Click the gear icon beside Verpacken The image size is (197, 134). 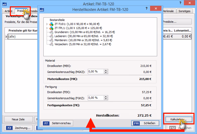(x=51, y=44)
